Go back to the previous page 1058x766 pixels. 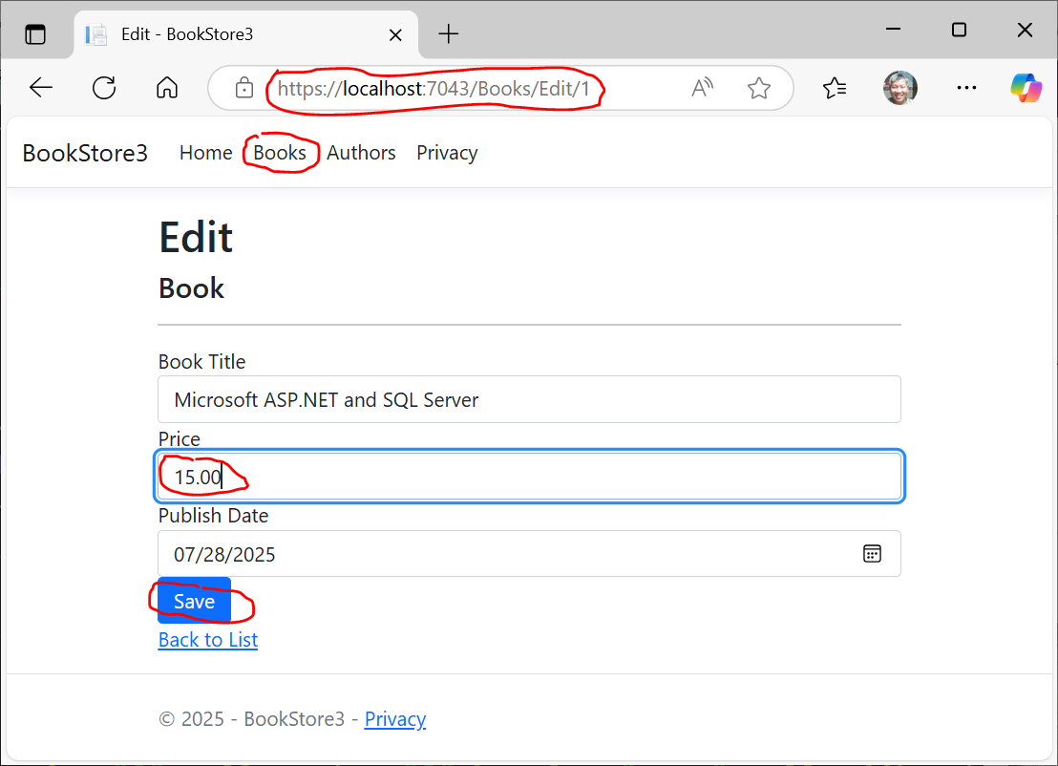point(41,88)
